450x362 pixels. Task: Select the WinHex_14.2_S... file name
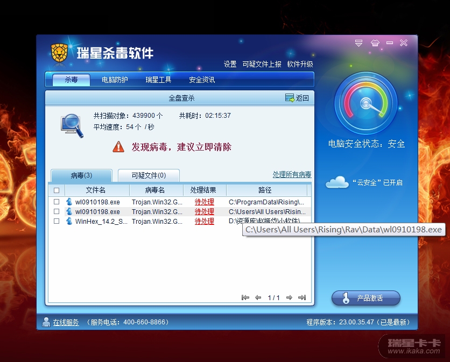pos(101,222)
